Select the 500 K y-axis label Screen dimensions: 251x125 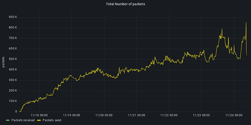click(x=12, y=59)
